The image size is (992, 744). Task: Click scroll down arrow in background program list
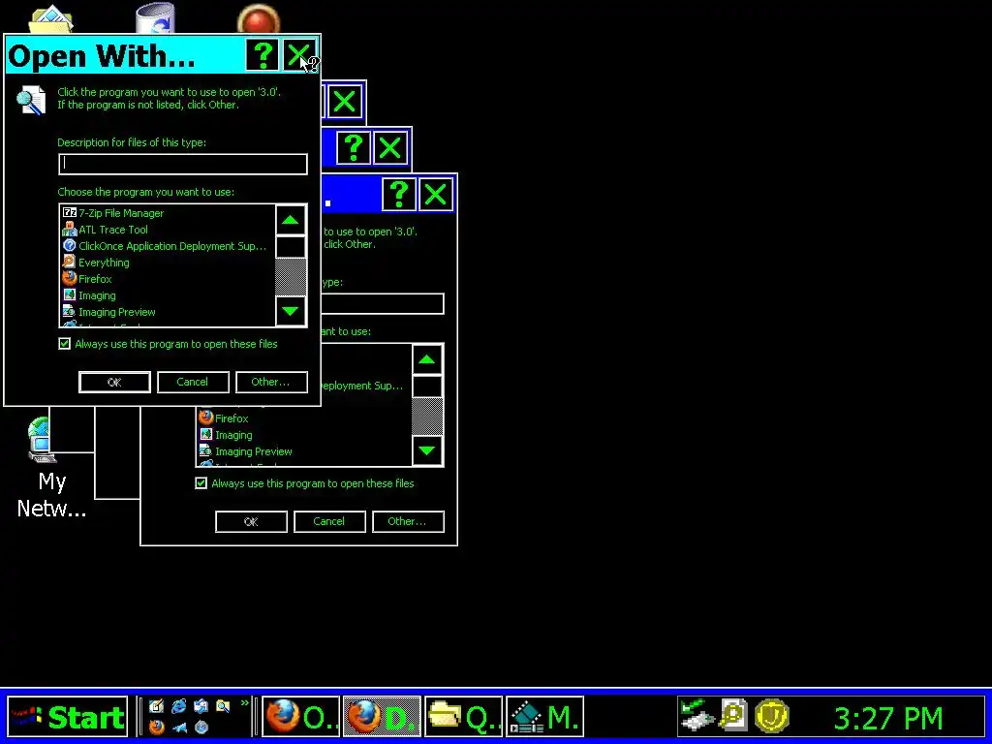[427, 450]
